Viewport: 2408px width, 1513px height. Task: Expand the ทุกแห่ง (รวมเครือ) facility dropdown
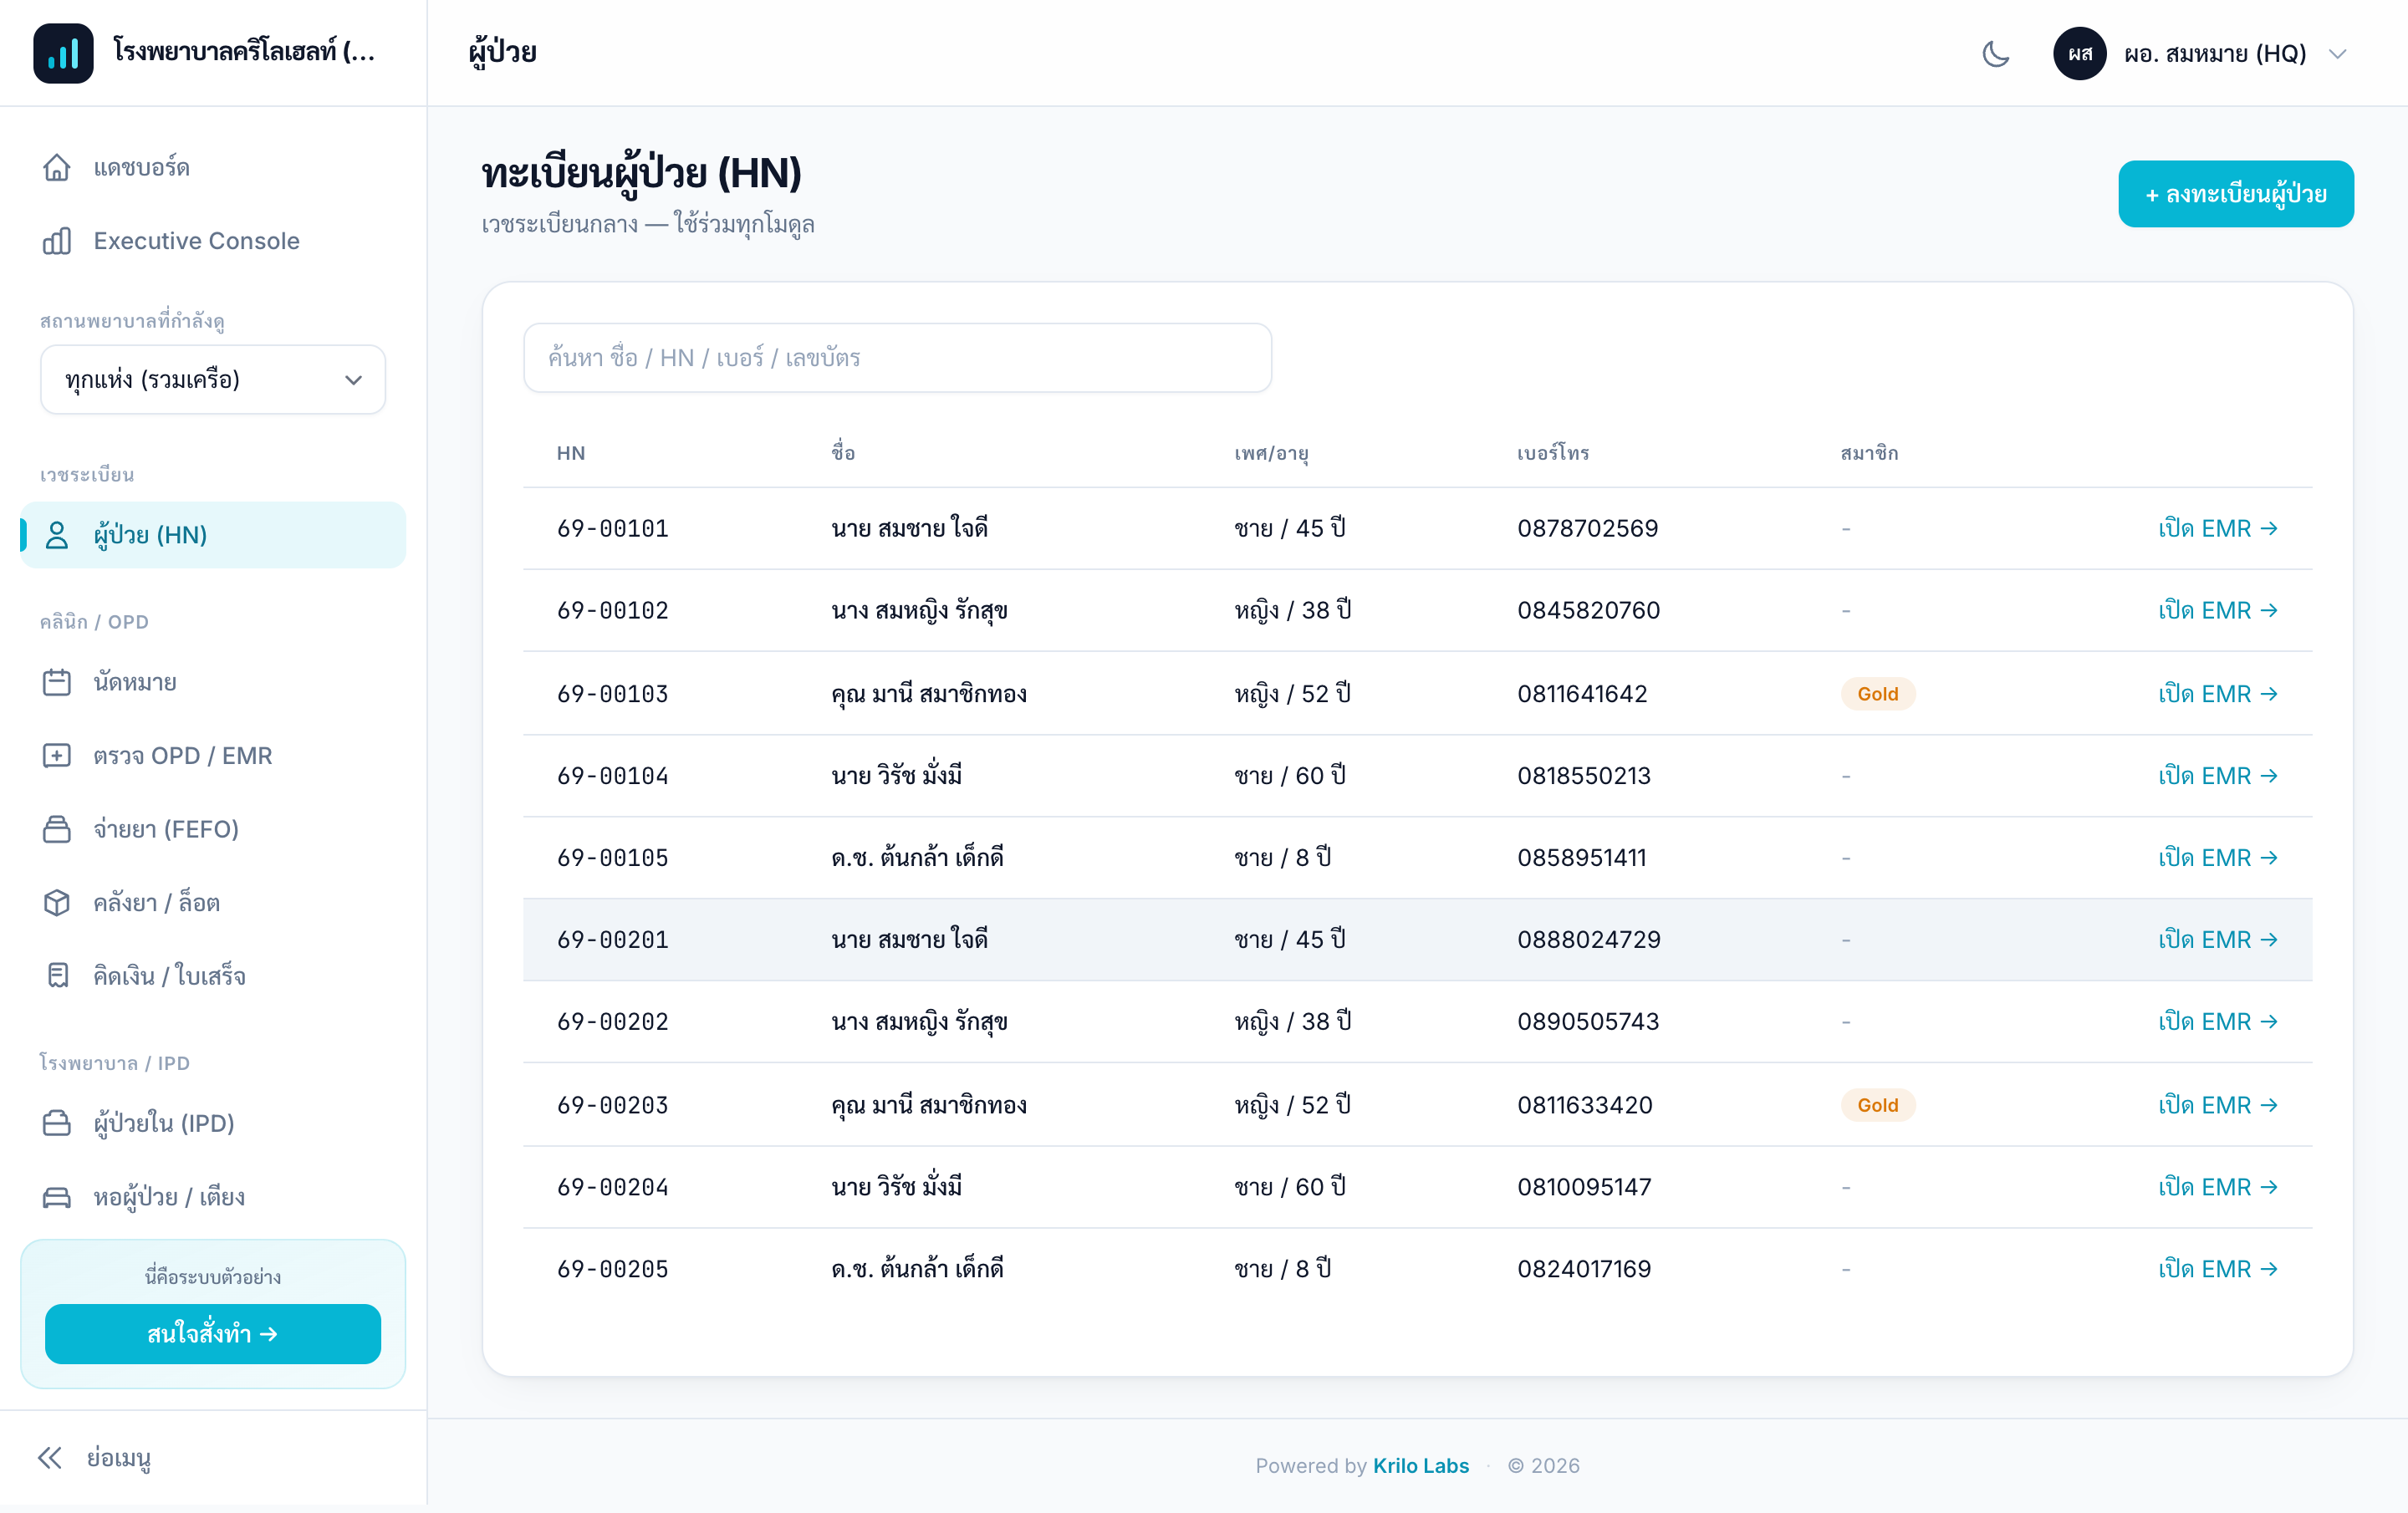213,380
